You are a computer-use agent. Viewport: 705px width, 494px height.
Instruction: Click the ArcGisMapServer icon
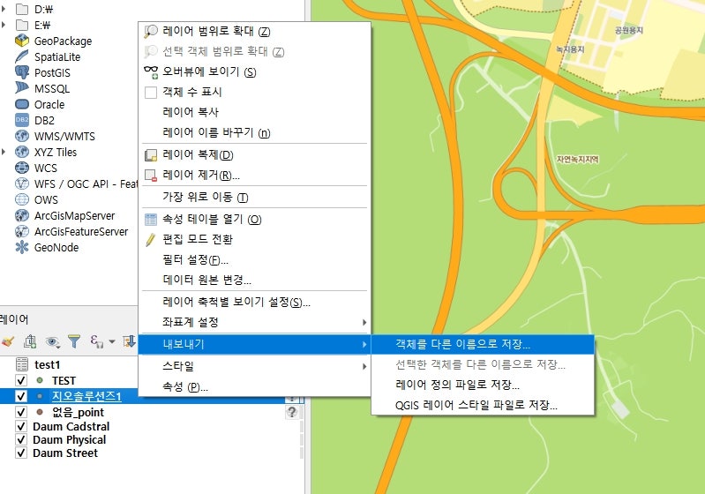pyautogui.click(x=21, y=215)
